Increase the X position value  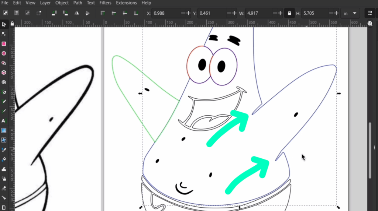point(189,13)
